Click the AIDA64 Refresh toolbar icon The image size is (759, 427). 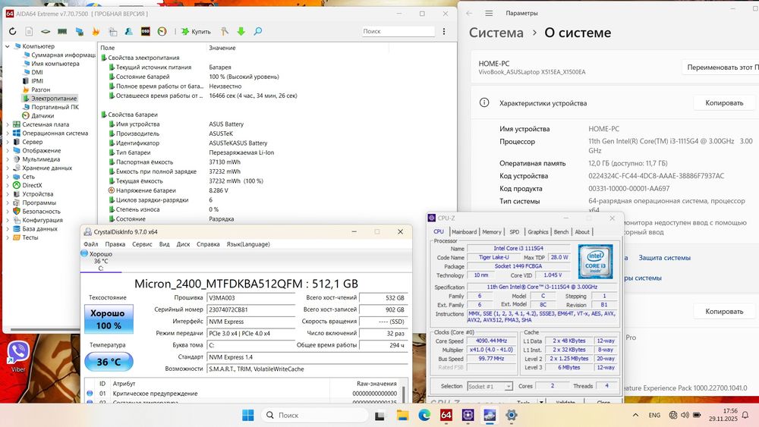(13, 31)
